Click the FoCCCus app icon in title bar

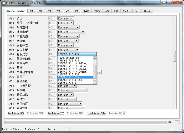click(x=3, y=2)
